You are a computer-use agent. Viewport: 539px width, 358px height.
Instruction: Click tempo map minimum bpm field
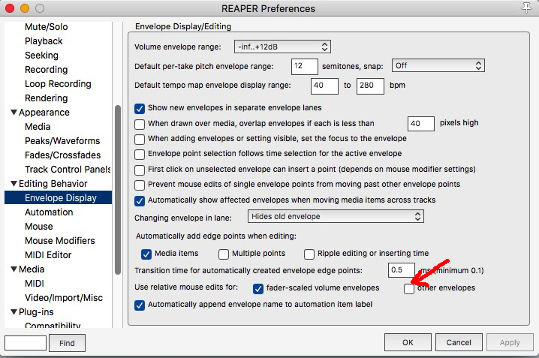[324, 86]
